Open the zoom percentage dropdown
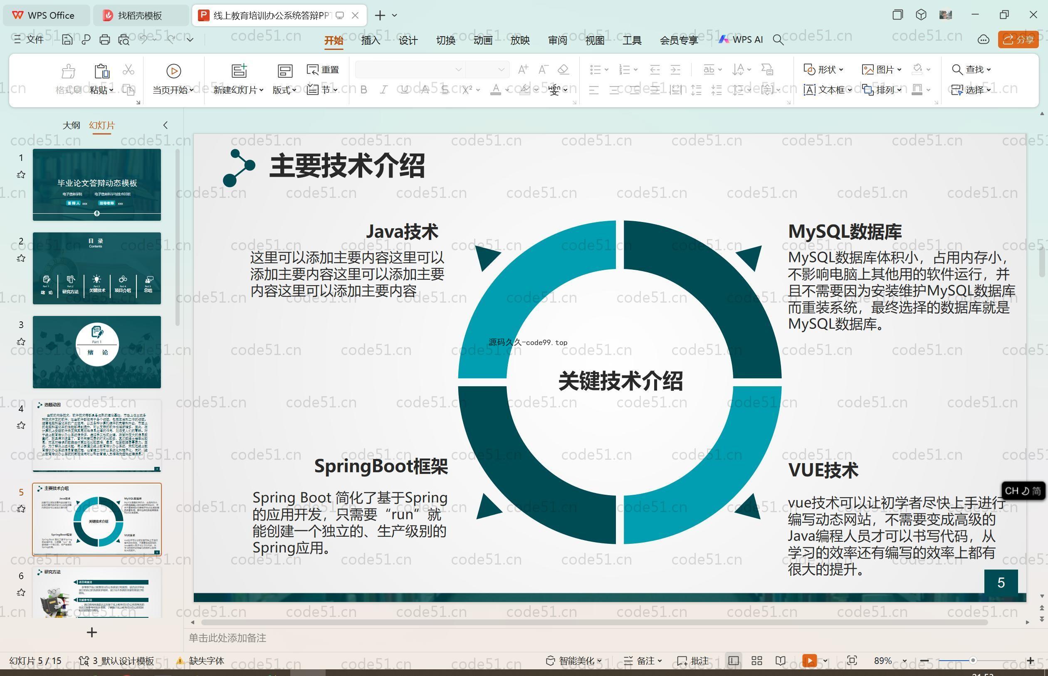1048x676 pixels. pyautogui.click(x=904, y=661)
